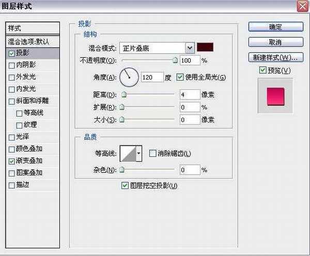Image resolution: width=310 pixels, height=256 pixels.
Task: Enable the 内阴影 checkbox
Action: [x=12, y=66]
